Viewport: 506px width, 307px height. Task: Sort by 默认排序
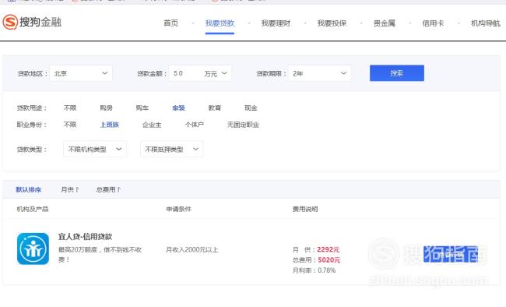click(x=28, y=189)
